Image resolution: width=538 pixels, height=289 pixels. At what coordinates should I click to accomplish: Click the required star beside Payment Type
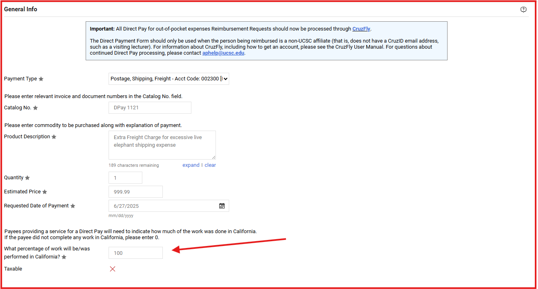(41, 79)
